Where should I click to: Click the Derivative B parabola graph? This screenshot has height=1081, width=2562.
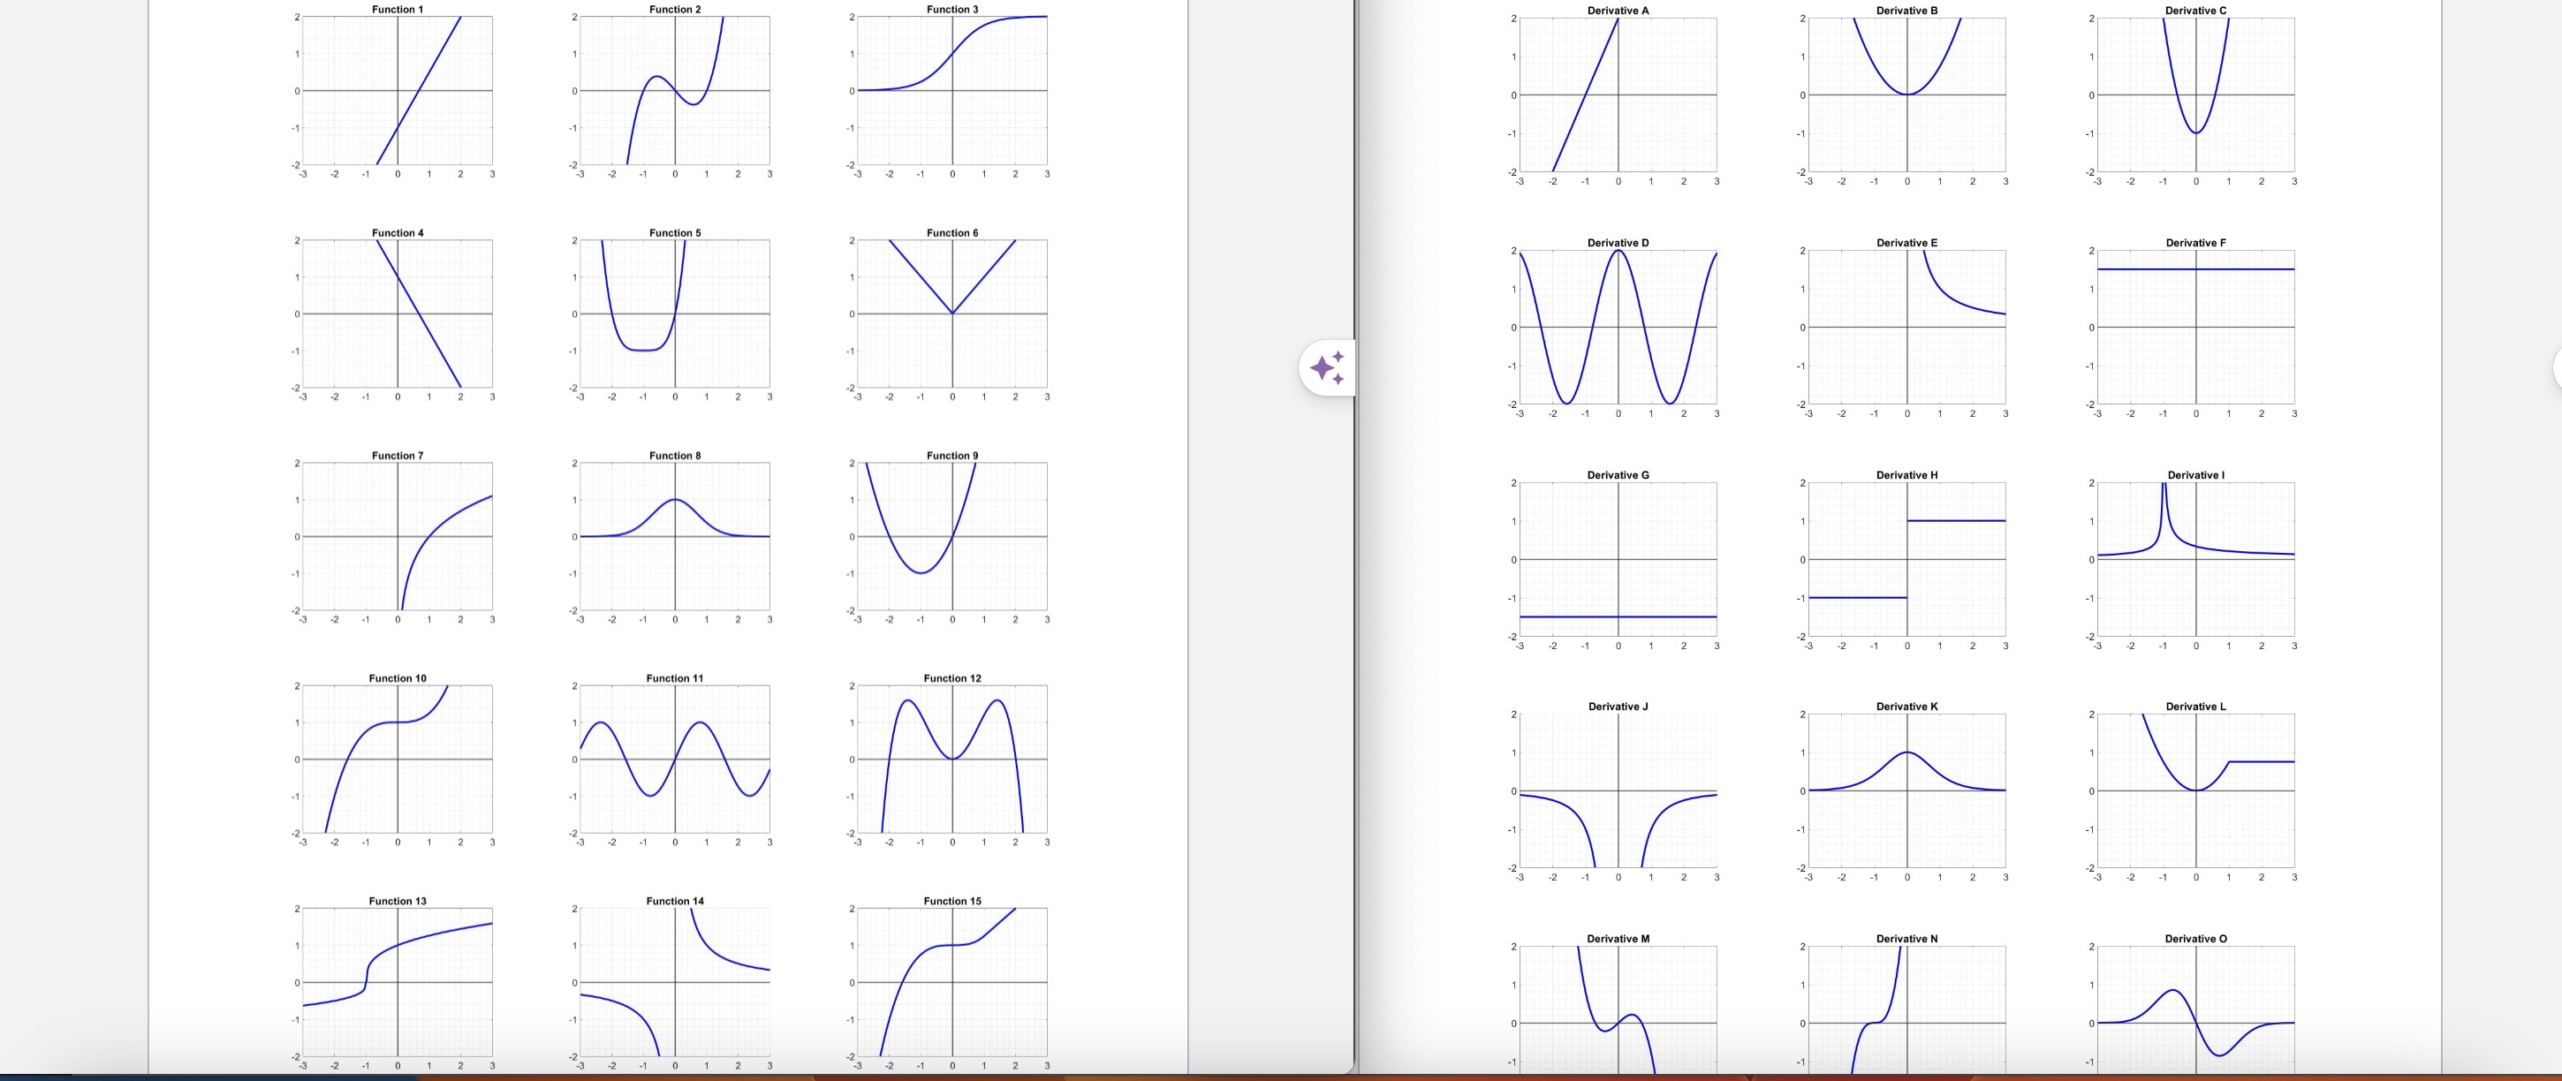pos(1906,96)
